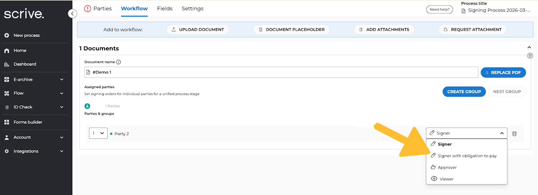Viewport: 538px width, 195px height.
Task: Select the Workflow tab
Action: coord(134,8)
